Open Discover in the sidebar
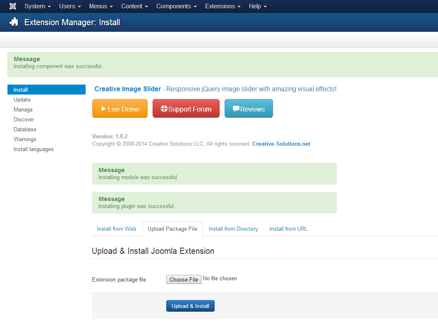 [x=24, y=119]
